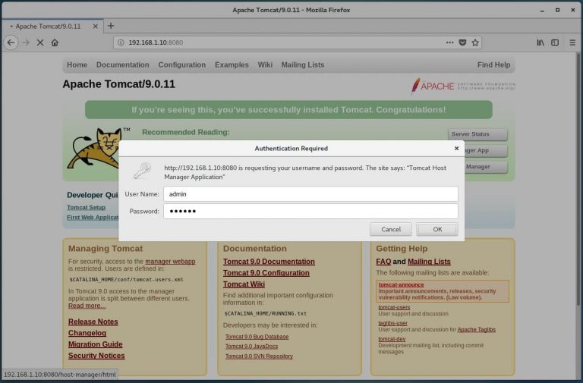Open the Configuration navigation item
The image size is (583, 383).
(182, 64)
